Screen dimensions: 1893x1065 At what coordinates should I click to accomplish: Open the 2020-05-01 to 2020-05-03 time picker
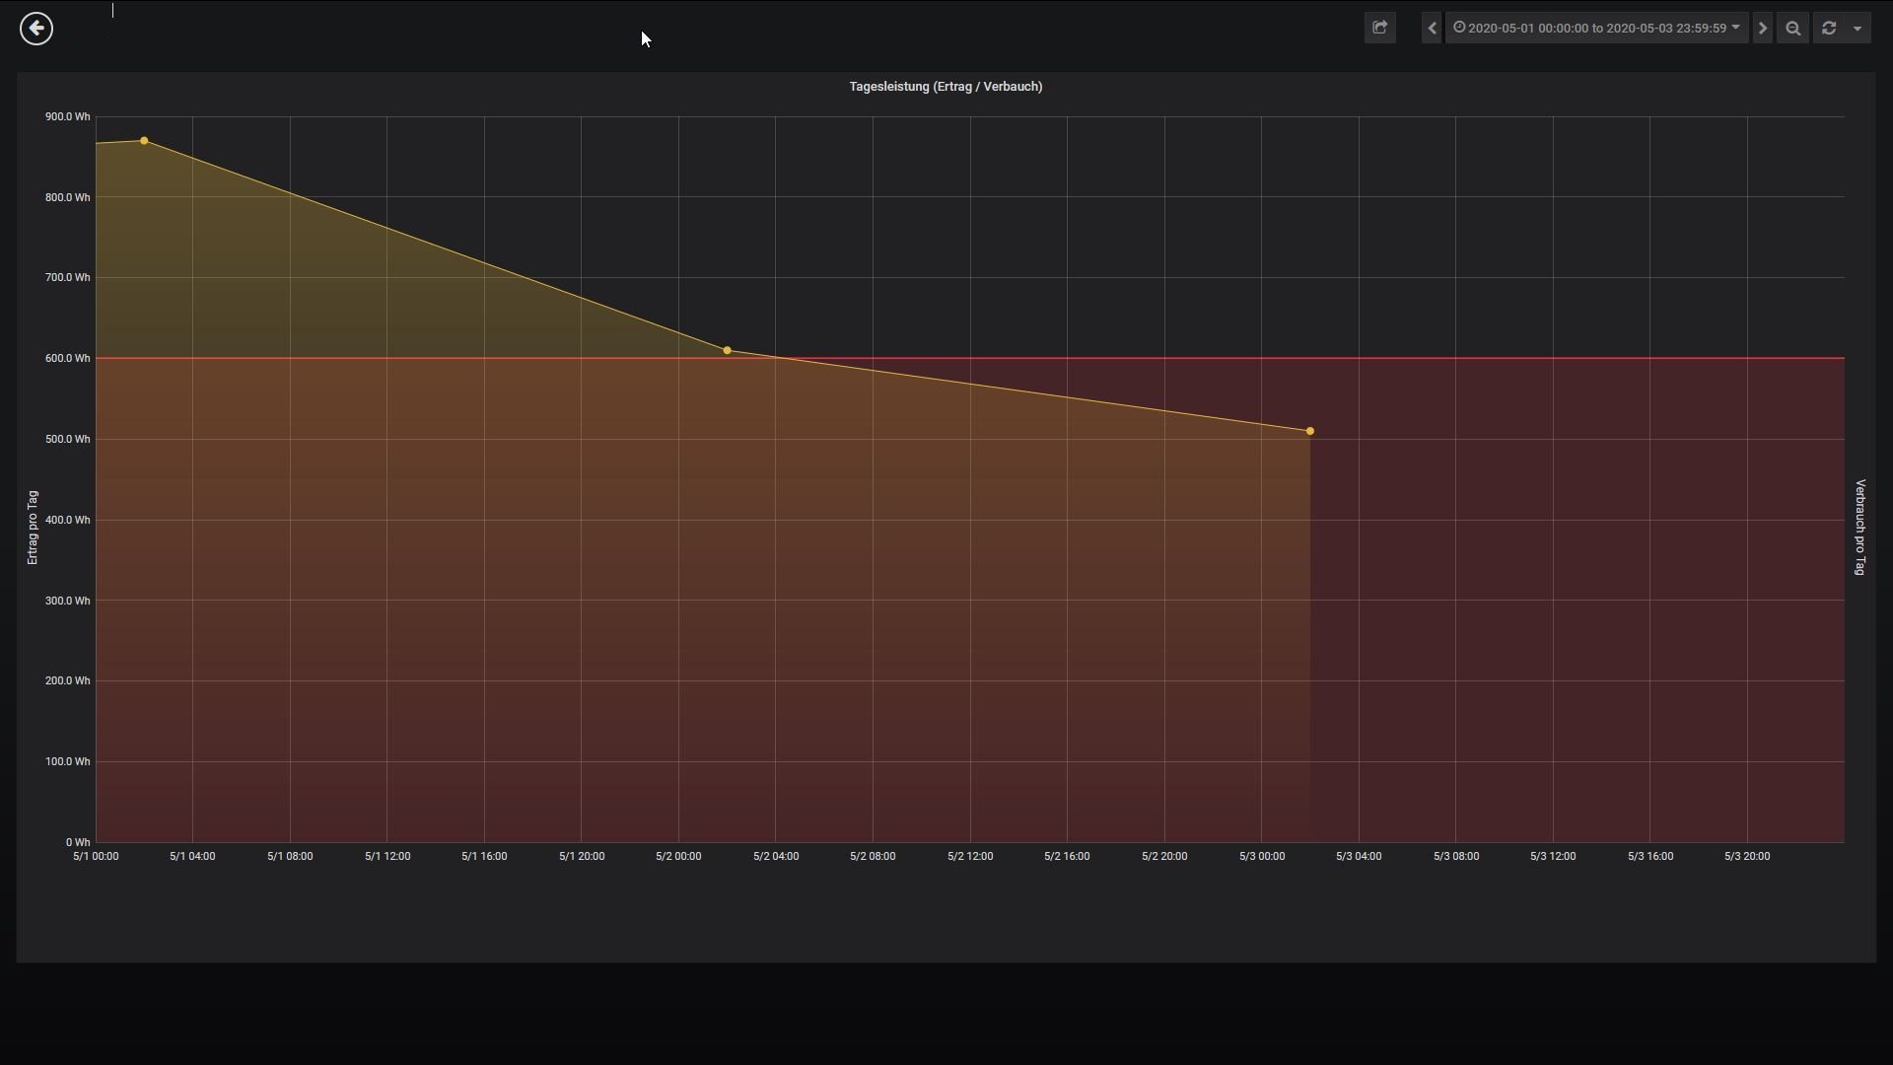point(1596,28)
